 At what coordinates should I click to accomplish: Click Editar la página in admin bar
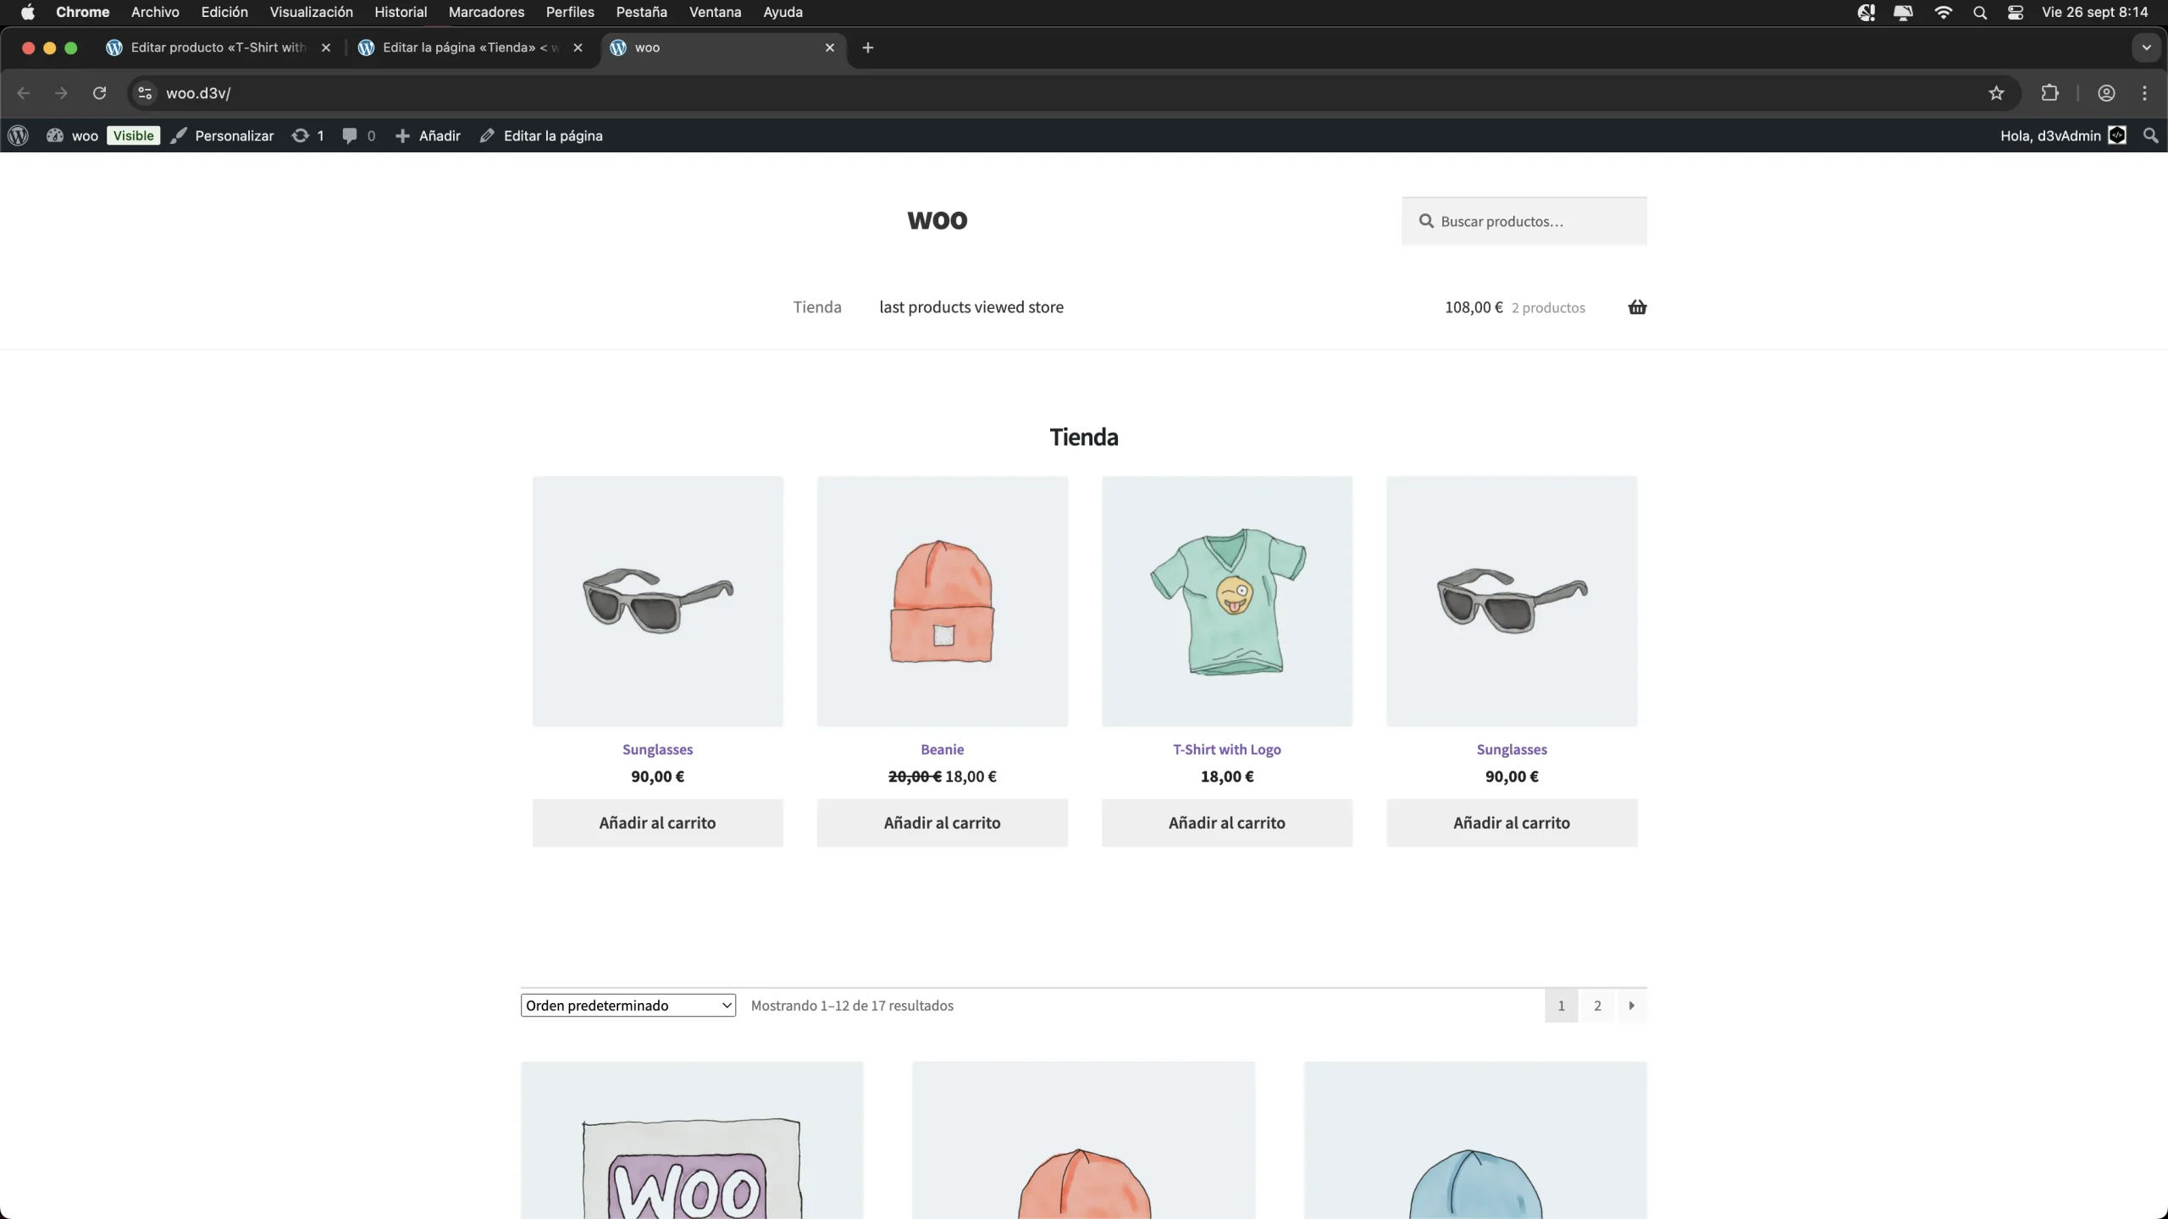pyautogui.click(x=541, y=135)
